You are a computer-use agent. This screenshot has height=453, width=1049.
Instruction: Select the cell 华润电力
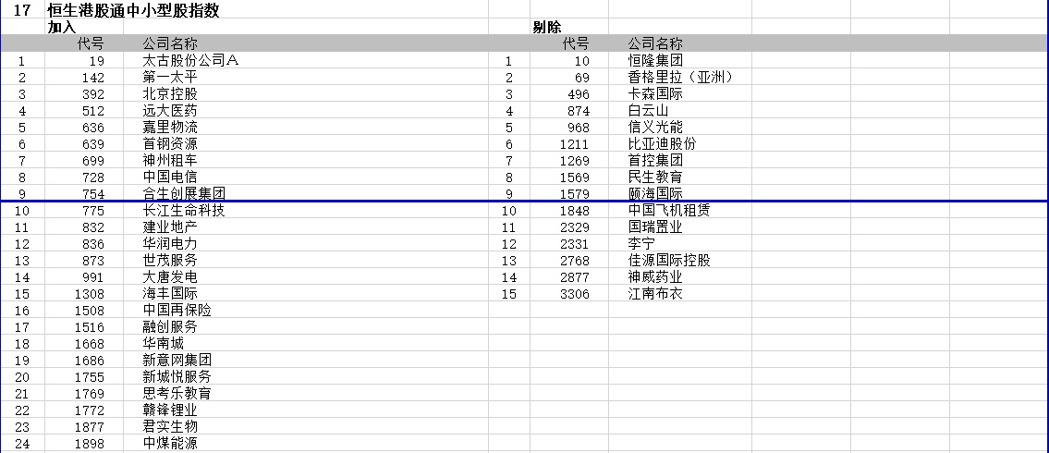pyautogui.click(x=170, y=243)
